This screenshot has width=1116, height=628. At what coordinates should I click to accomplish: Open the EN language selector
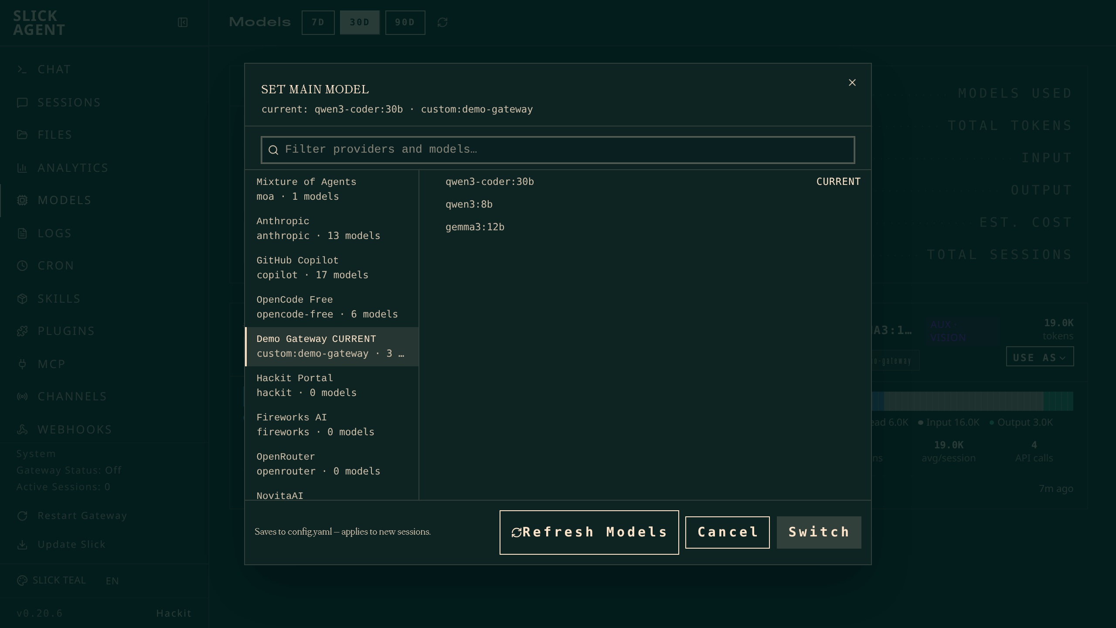tap(112, 581)
